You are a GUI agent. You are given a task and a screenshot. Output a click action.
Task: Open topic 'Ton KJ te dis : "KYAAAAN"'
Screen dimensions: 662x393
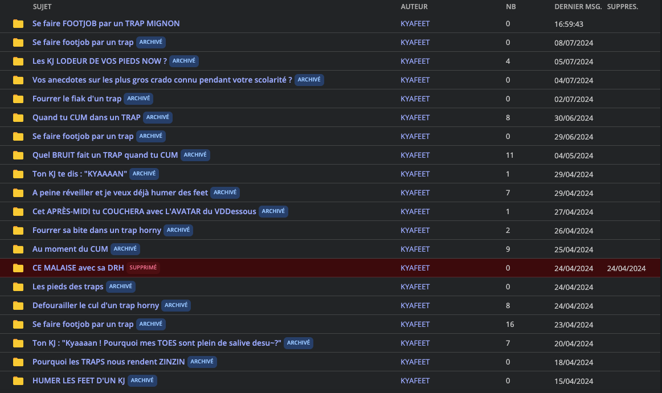click(80, 174)
